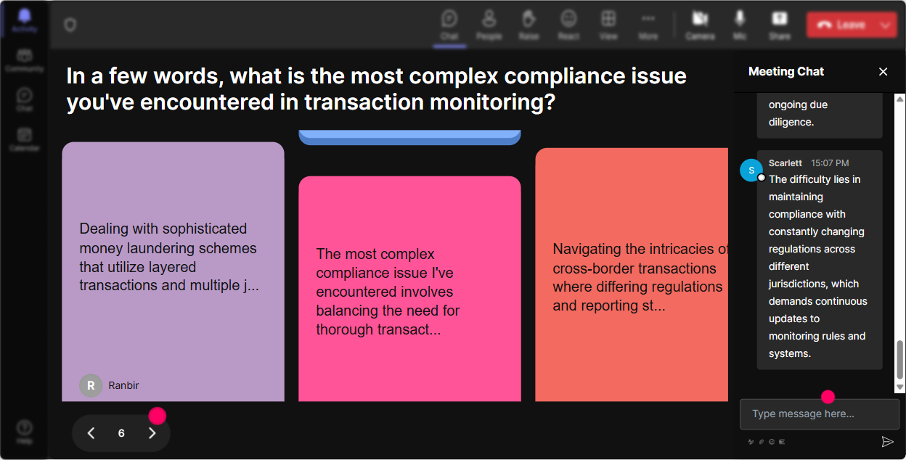Viewport: 906px width, 460px height.
Task: Click the shield security icon
Action: point(70,25)
